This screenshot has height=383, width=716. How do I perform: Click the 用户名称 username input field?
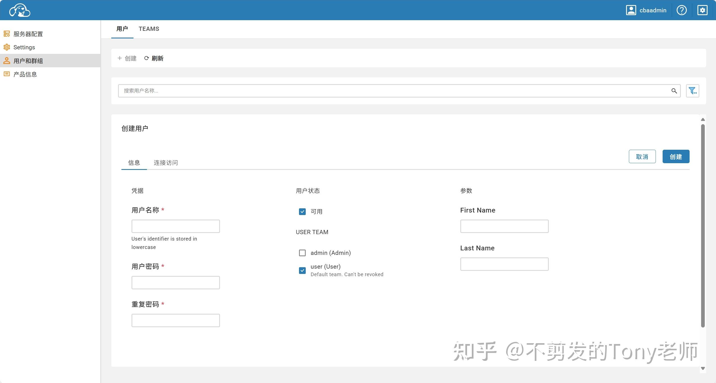176,226
